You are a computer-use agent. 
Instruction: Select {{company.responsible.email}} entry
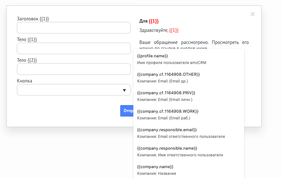point(167,130)
